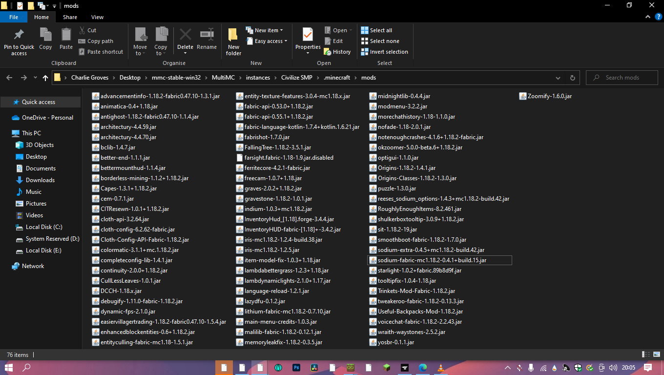Switch to details view in status bar
The image size is (664, 375).
(645, 354)
